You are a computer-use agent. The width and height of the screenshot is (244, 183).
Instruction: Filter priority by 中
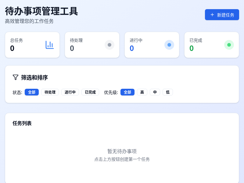tap(155, 92)
